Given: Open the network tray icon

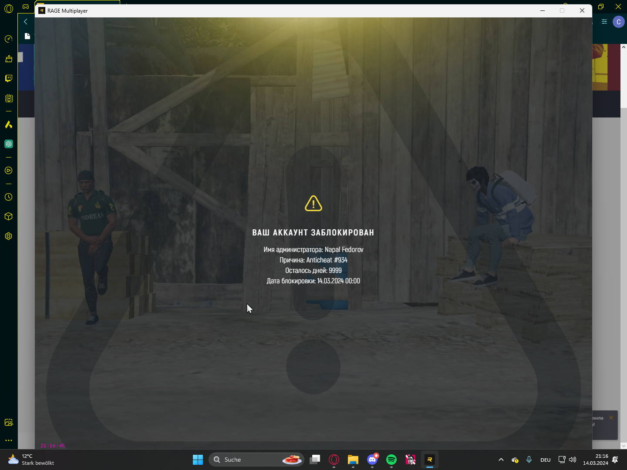Looking at the screenshot, I should tap(562, 460).
